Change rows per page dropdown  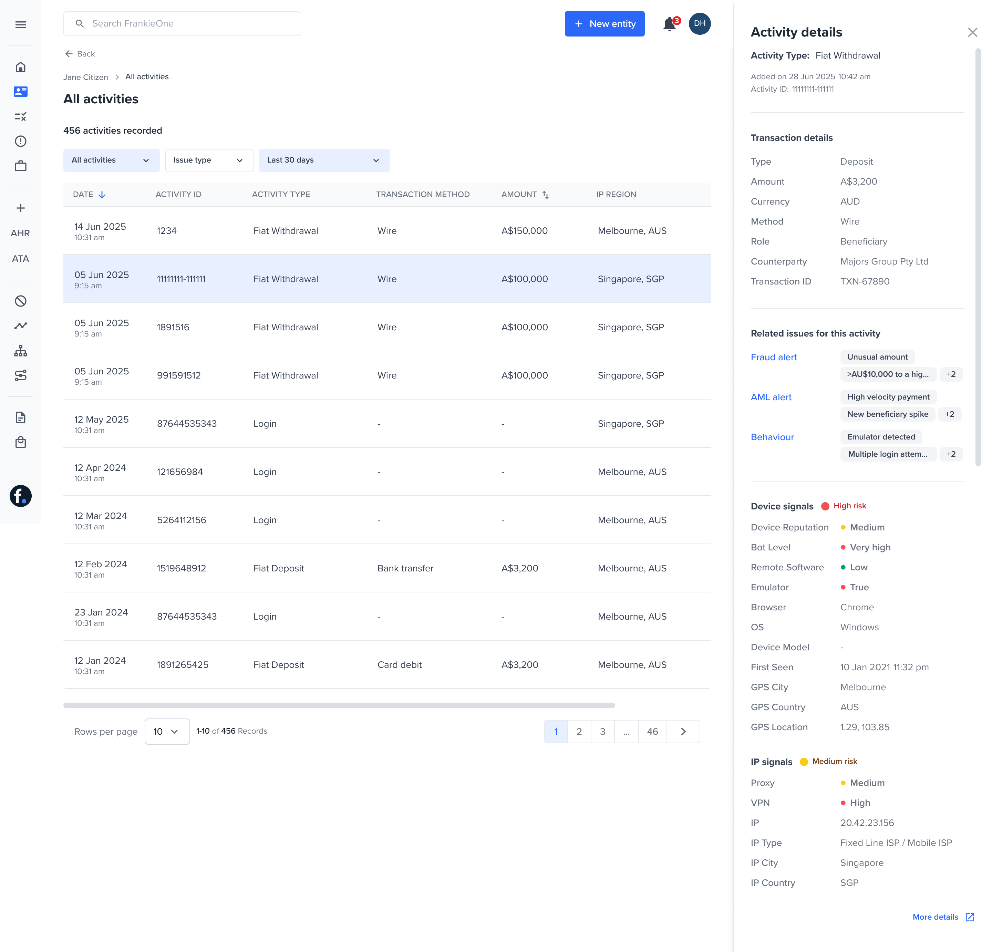[x=166, y=731]
